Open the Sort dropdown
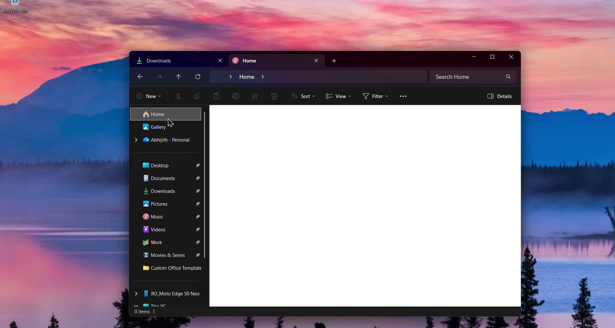The height and width of the screenshot is (328, 615). click(303, 96)
